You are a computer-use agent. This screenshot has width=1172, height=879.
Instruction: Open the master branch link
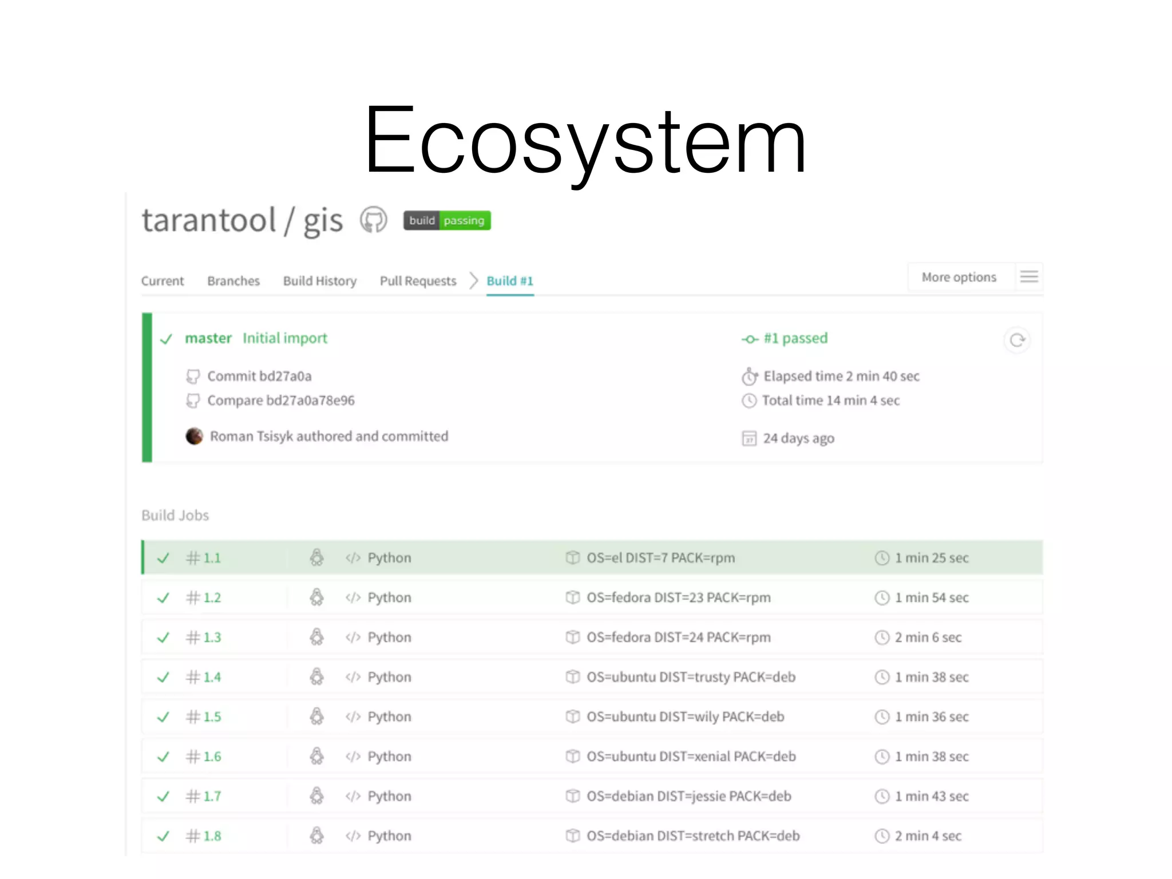pyautogui.click(x=208, y=338)
